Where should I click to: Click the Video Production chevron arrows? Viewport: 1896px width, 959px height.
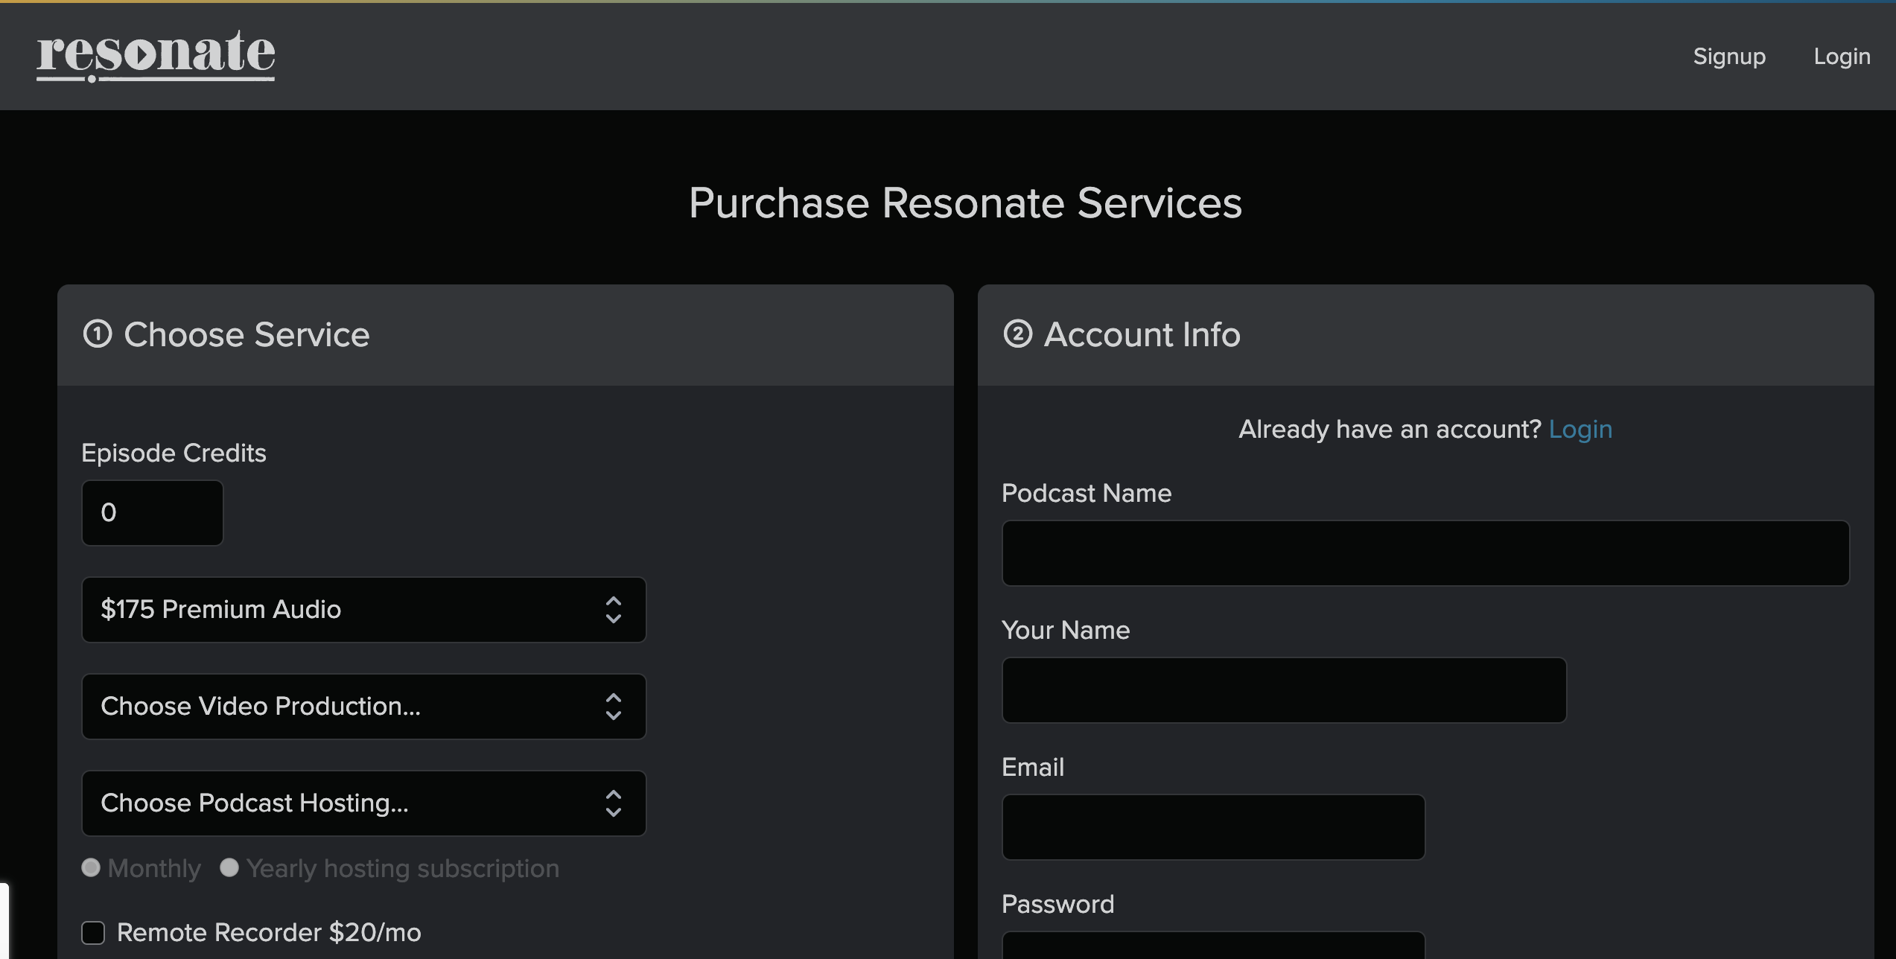(x=613, y=707)
